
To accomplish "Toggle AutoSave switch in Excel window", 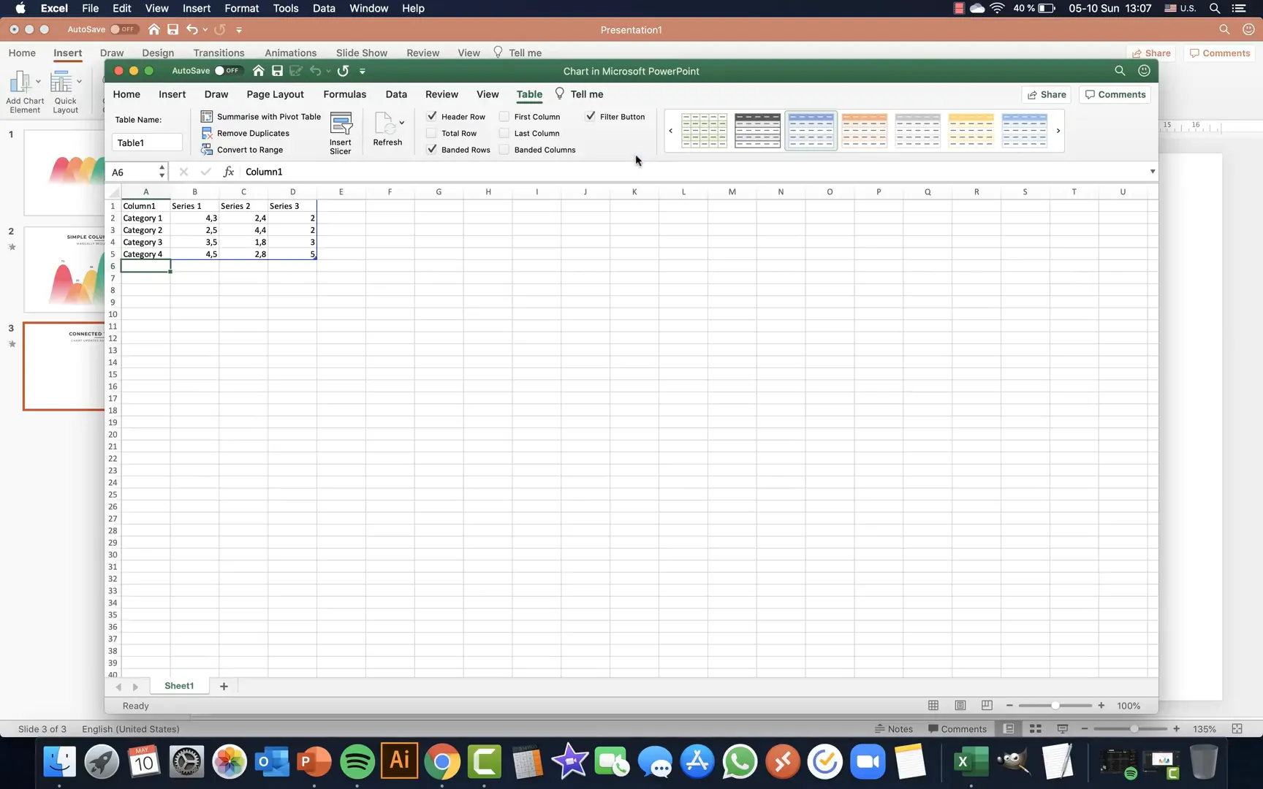I will click(227, 71).
